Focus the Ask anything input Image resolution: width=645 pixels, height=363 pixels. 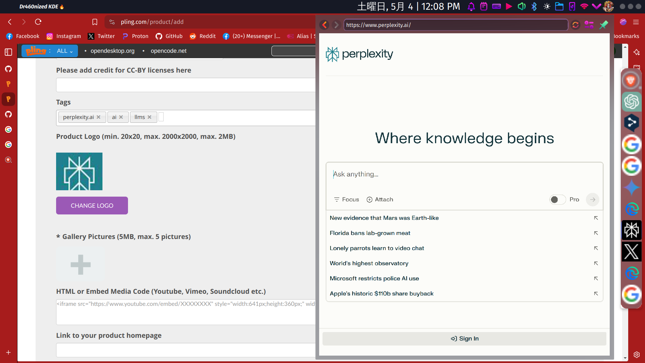pos(464,174)
